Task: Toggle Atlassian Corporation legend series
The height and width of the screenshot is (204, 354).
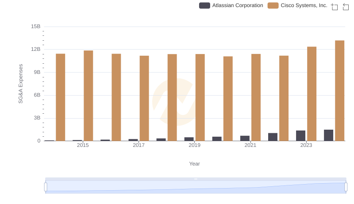Action: click(x=231, y=5)
